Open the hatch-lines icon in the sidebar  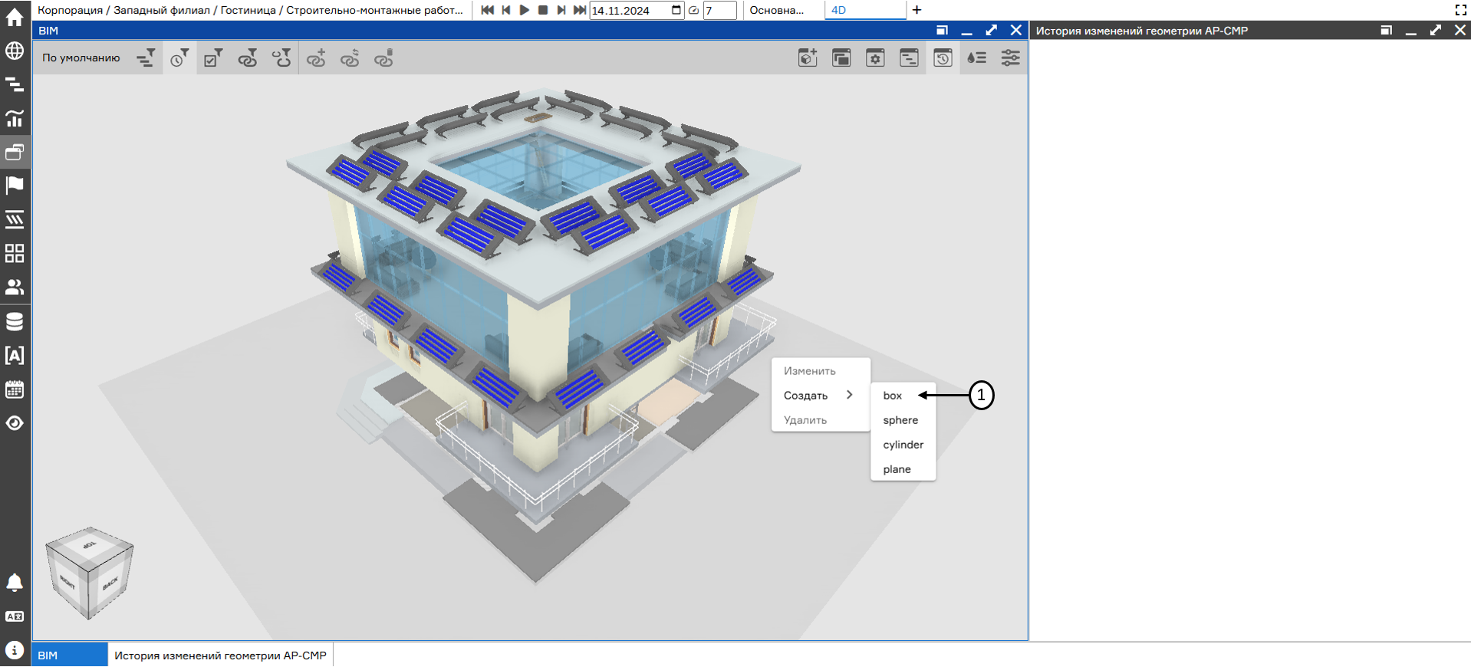click(15, 219)
